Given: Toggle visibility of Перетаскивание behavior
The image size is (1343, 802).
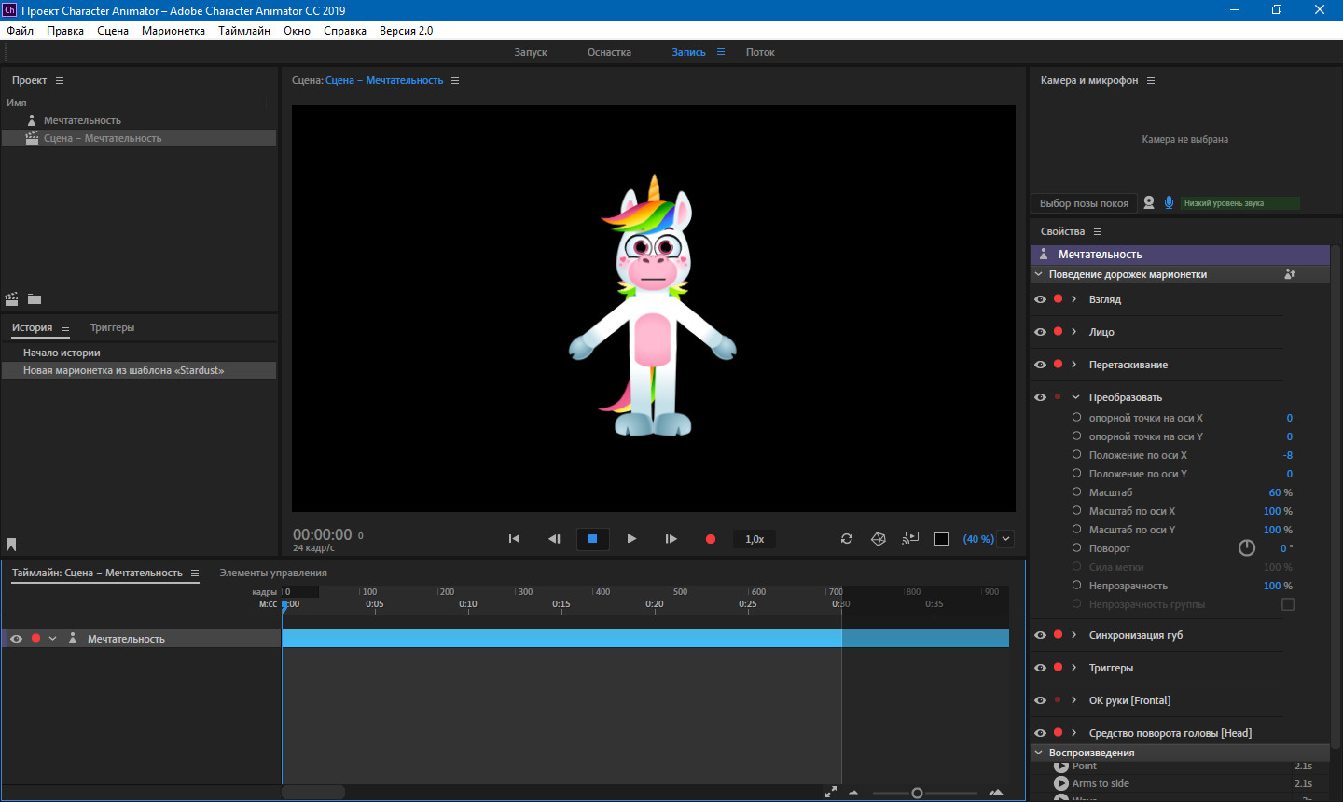Looking at the screenshot, I should coord(1040,365).
